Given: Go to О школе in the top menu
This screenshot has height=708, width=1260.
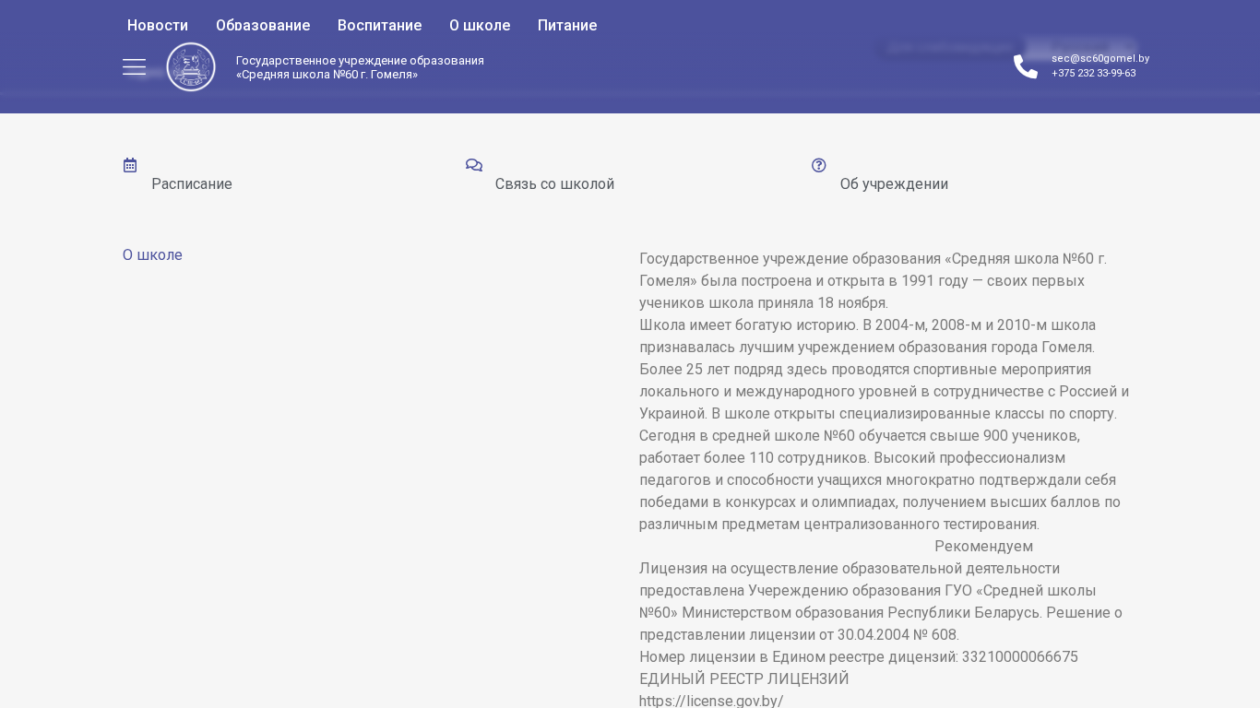Looking at the screenshot, I should coord(480,26).
